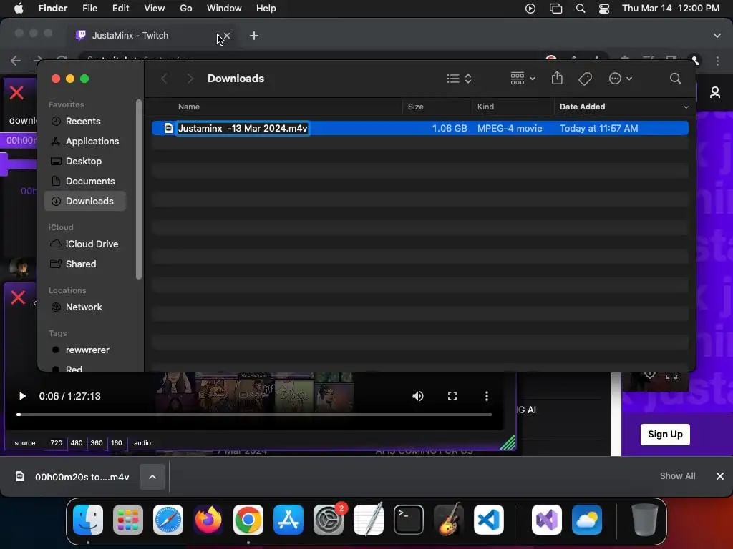Open Visual Studio Code from Dock
The height and width of the screenshot is (549, 733).
click(488, 520)
